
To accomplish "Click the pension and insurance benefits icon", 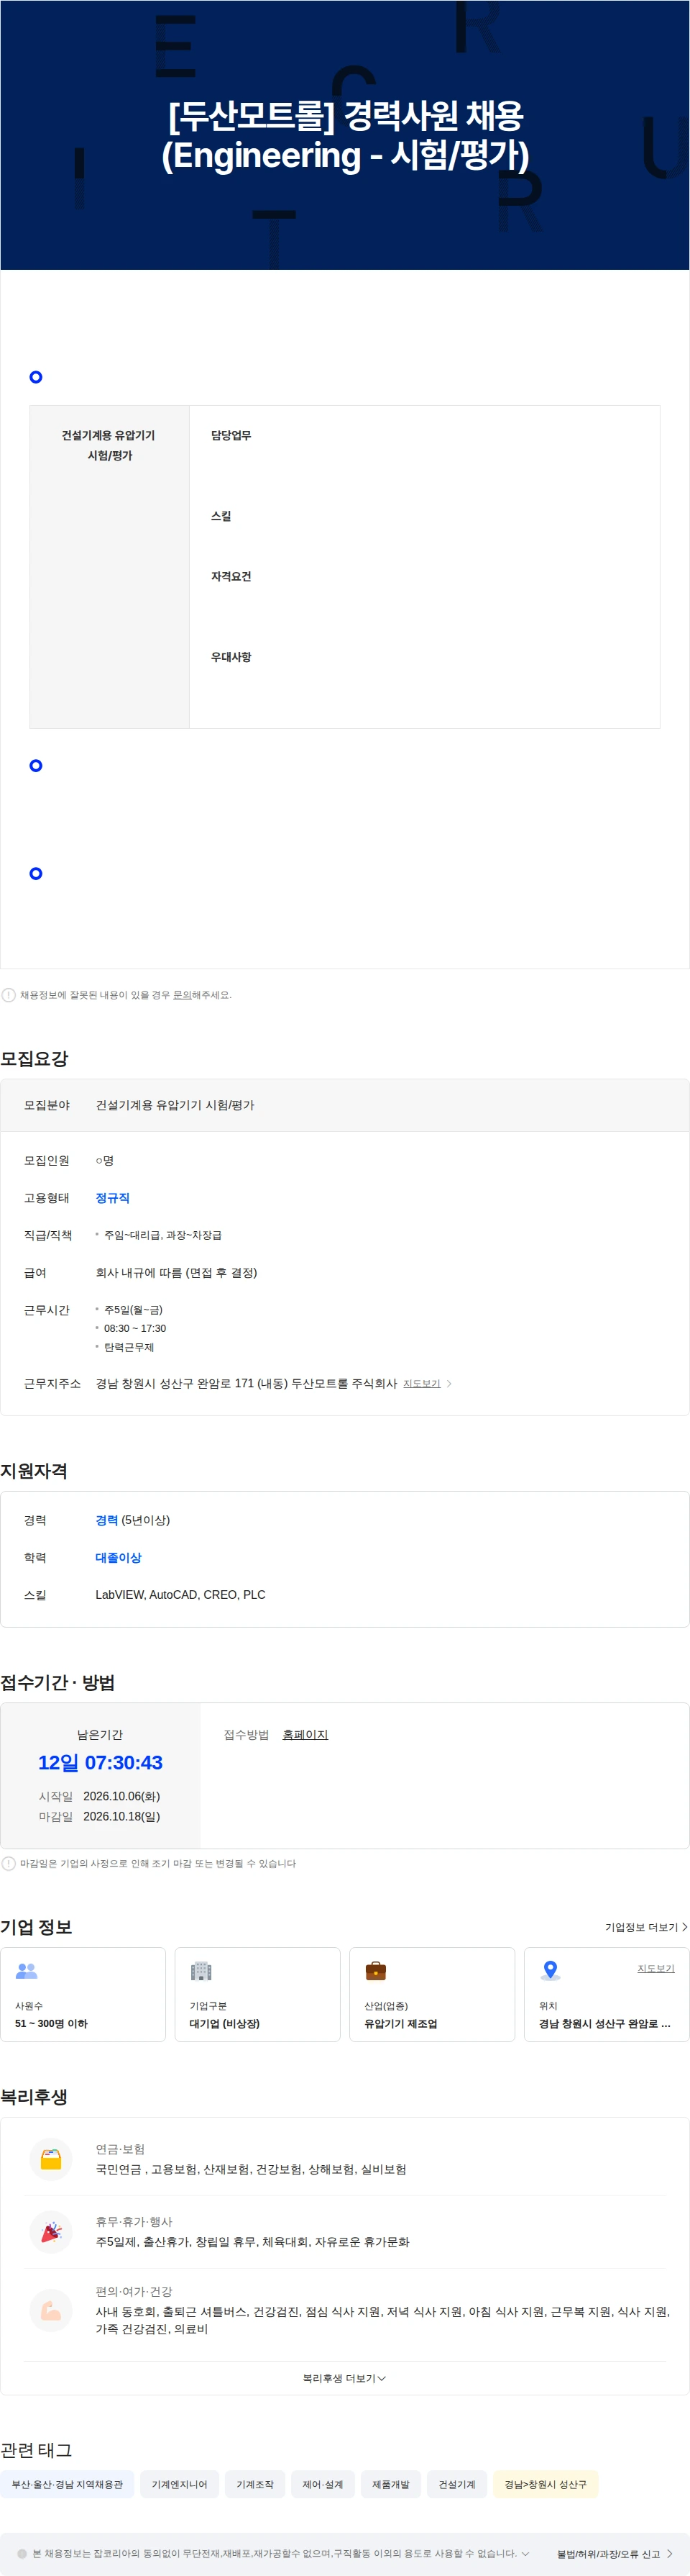I will click(x=51, y=2159).
